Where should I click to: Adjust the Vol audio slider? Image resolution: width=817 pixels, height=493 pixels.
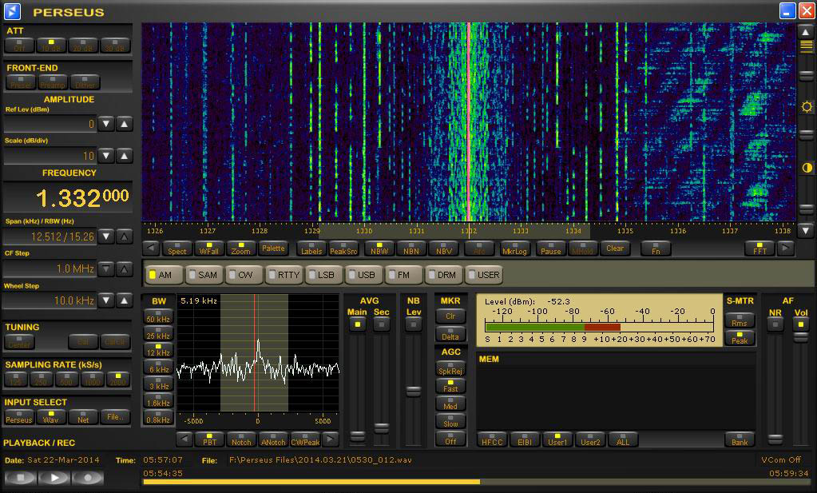pos(801,338)
